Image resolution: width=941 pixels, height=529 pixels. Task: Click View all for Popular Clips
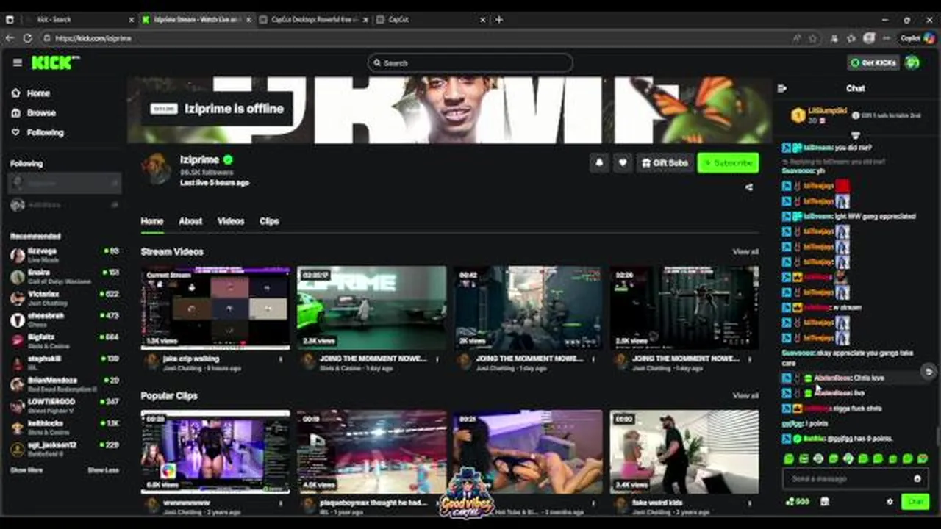tap(745, 396)
